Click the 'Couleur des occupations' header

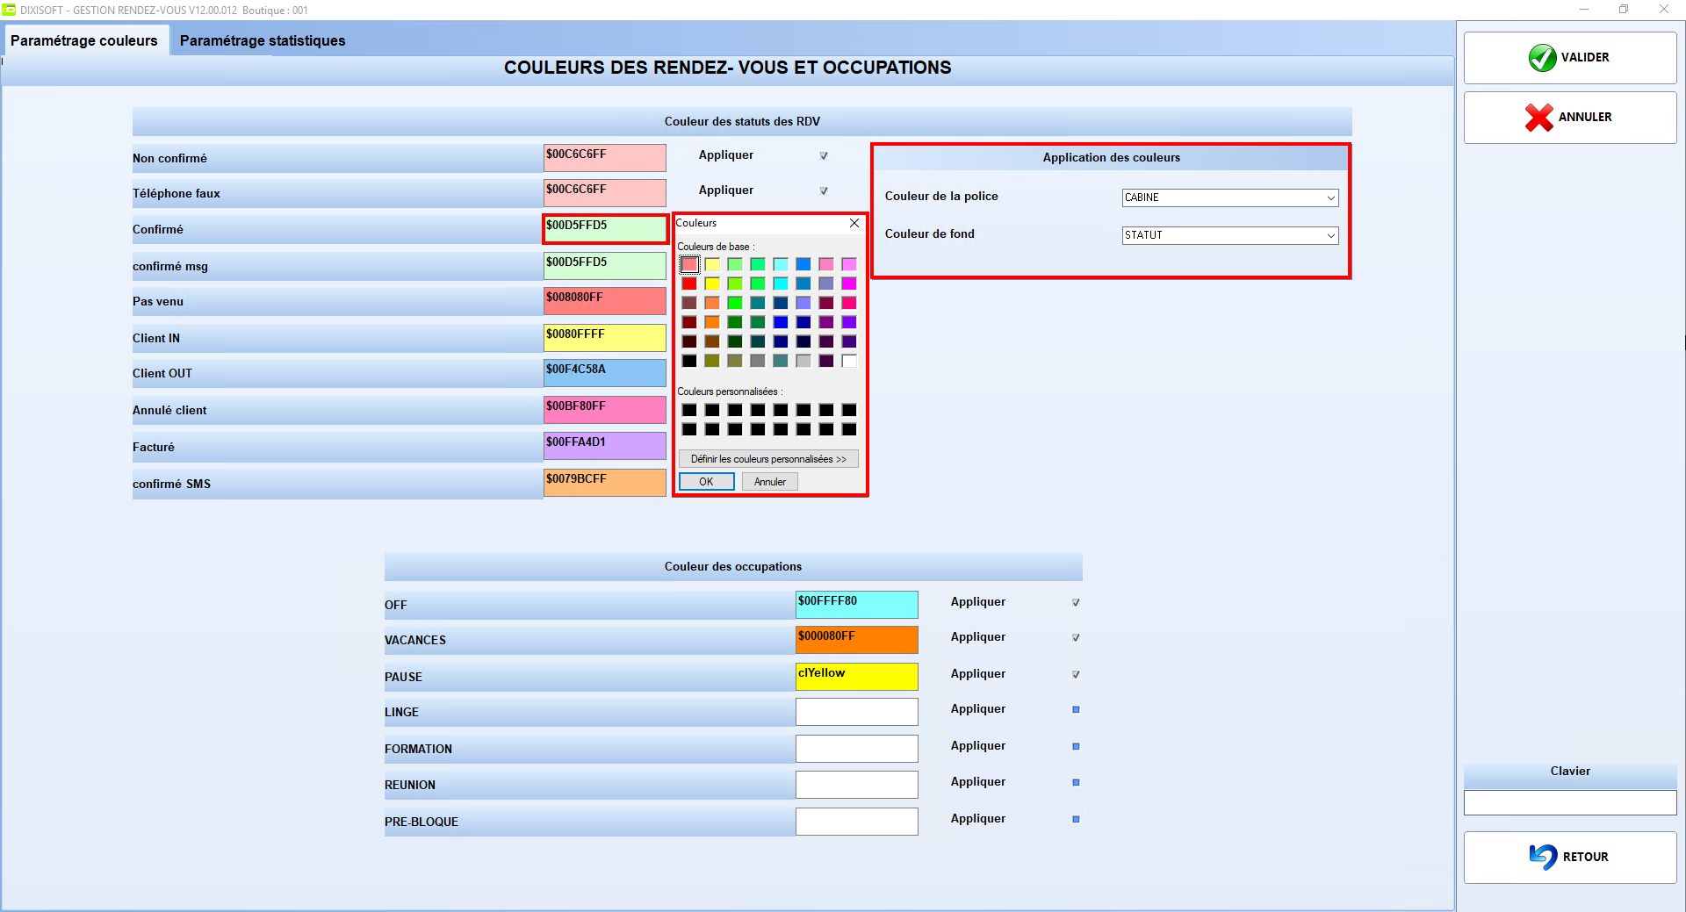(733, 567)
